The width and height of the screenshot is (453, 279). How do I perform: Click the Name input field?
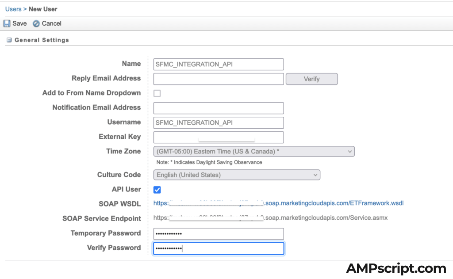(218, 64)
